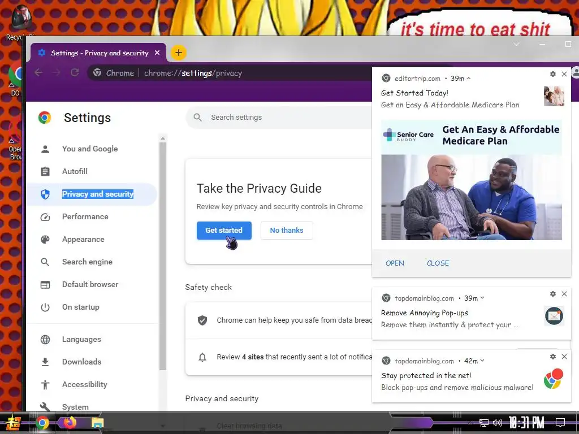Close the Settings - Privacy and security tab
579x434 pixels.
pyautogui.click(x=157, y=53)
